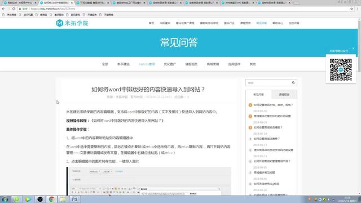The height and width of the screenshot is (203, 361).
Task: Select the 其他 category tab
Action: [253, 64]
